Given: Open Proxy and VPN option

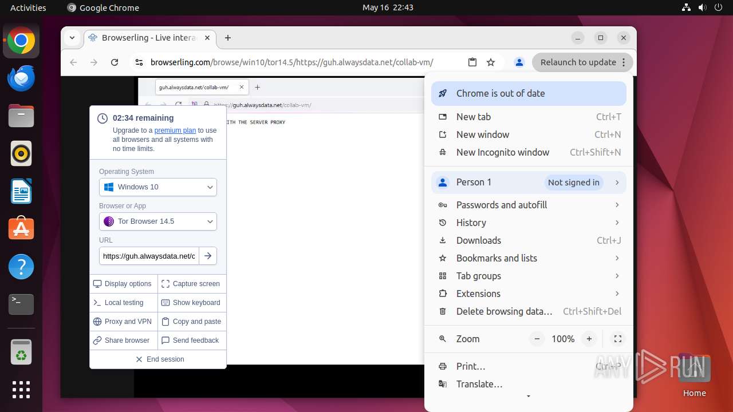Looking at the screenshot, I should tap(124, 322).
